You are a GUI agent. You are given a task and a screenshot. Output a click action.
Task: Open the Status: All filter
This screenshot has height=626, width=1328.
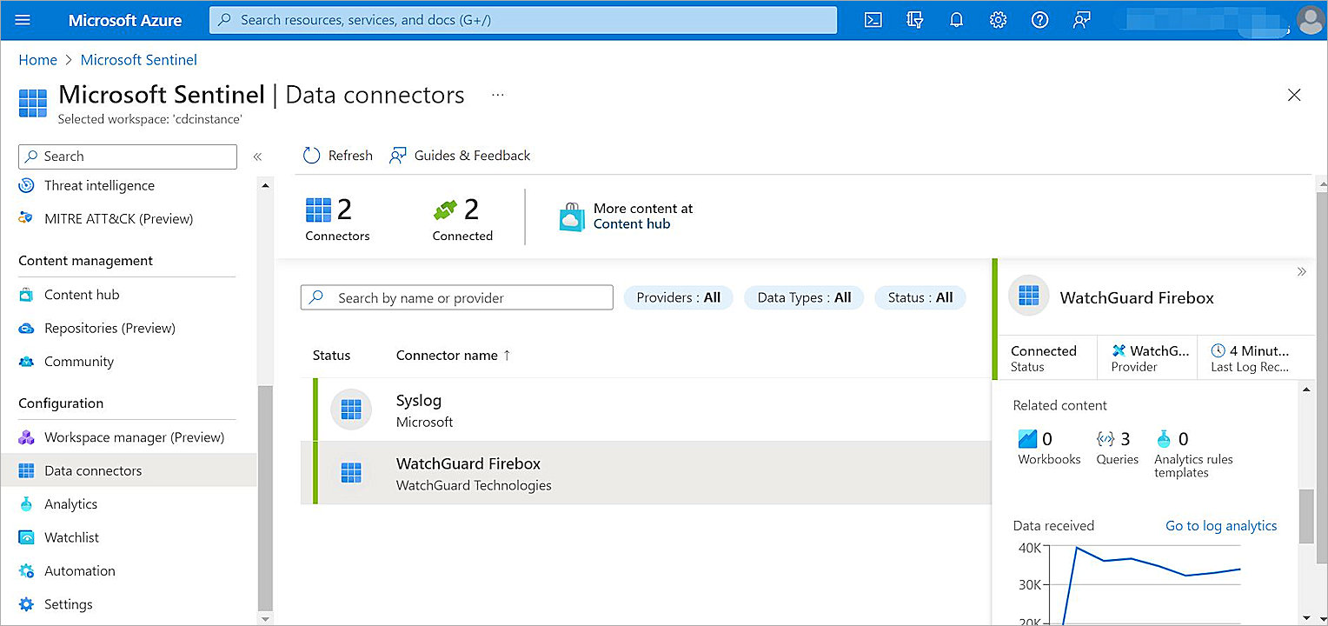920,297
